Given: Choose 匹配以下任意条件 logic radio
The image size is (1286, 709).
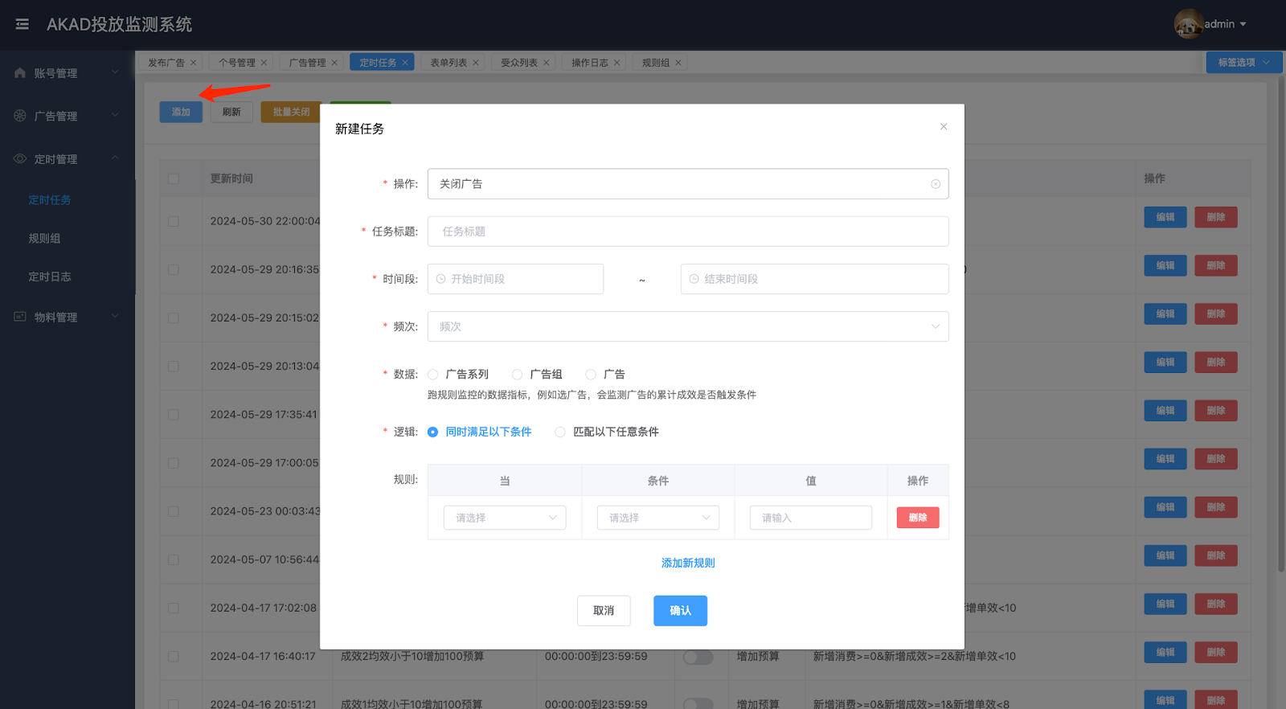Looking at the screenshot, I should [560, 432].
